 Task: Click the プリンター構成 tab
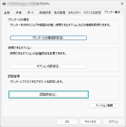pos(112,12)
